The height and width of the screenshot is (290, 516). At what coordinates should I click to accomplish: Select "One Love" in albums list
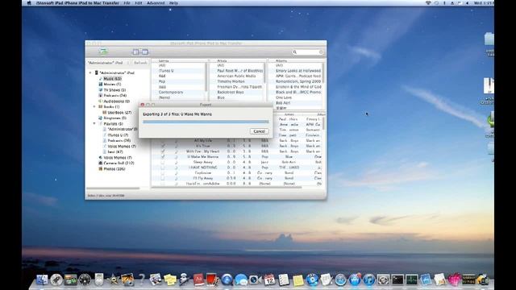[x=284, y=97]
